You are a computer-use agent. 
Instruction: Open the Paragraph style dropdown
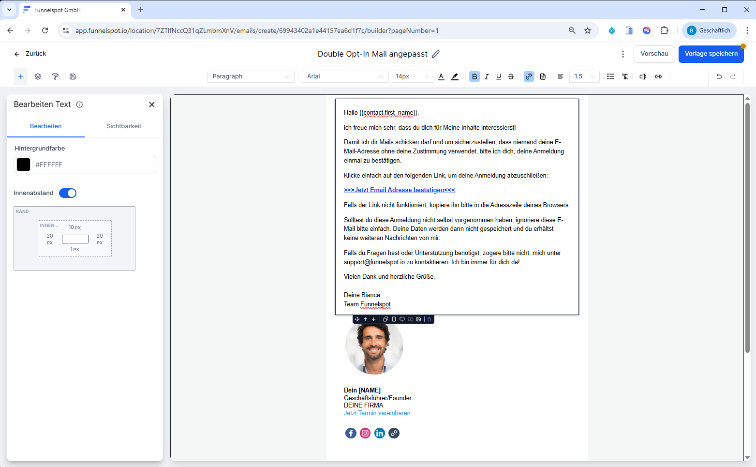pos(251,76)
